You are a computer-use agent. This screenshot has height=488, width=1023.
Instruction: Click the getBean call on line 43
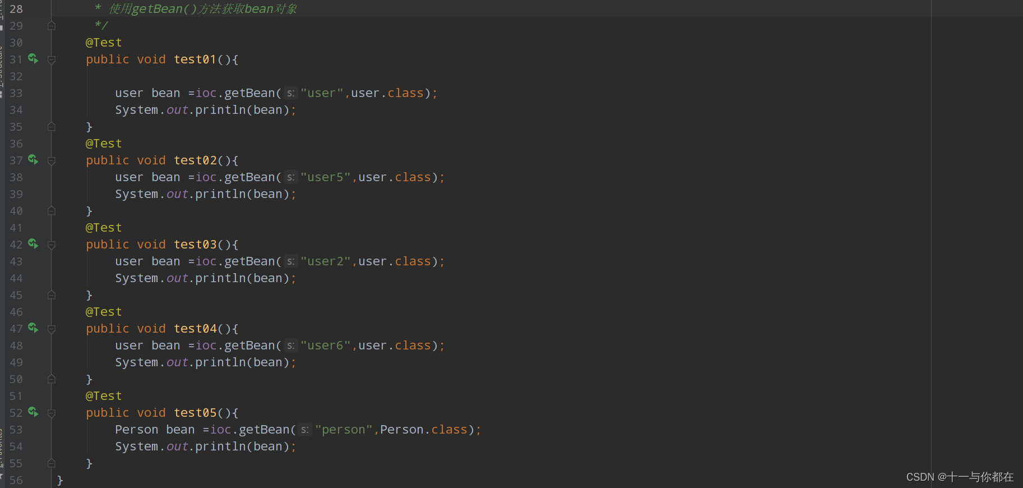(x=250, y=261)
